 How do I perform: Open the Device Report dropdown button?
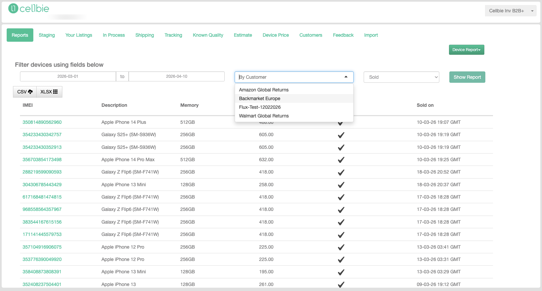pyautogui.click(x=466, y=50)
